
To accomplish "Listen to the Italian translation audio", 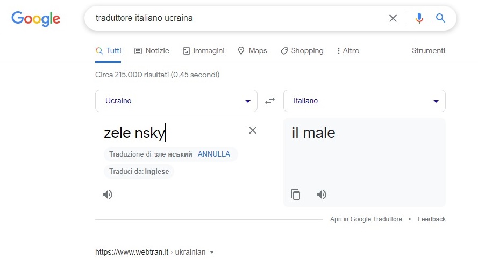I will tap(322, 195).
